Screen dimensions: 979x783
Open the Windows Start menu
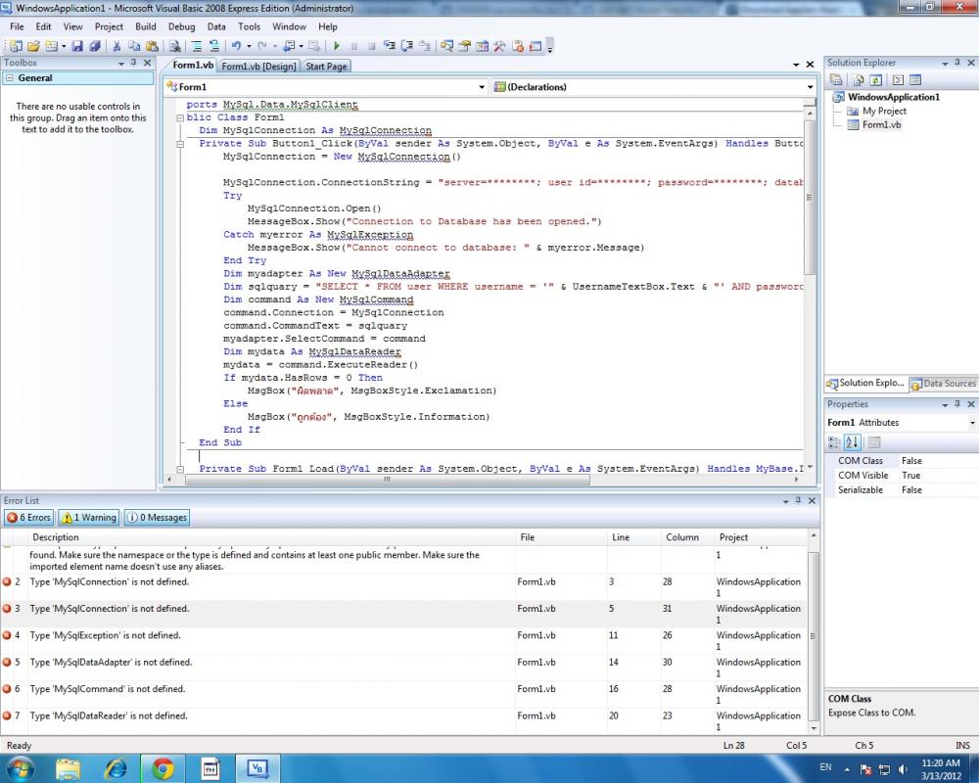(20, 768)
